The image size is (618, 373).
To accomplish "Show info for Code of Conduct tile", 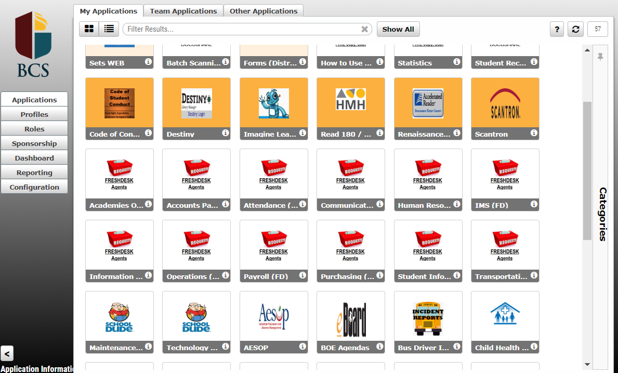I will click(148, 133).
